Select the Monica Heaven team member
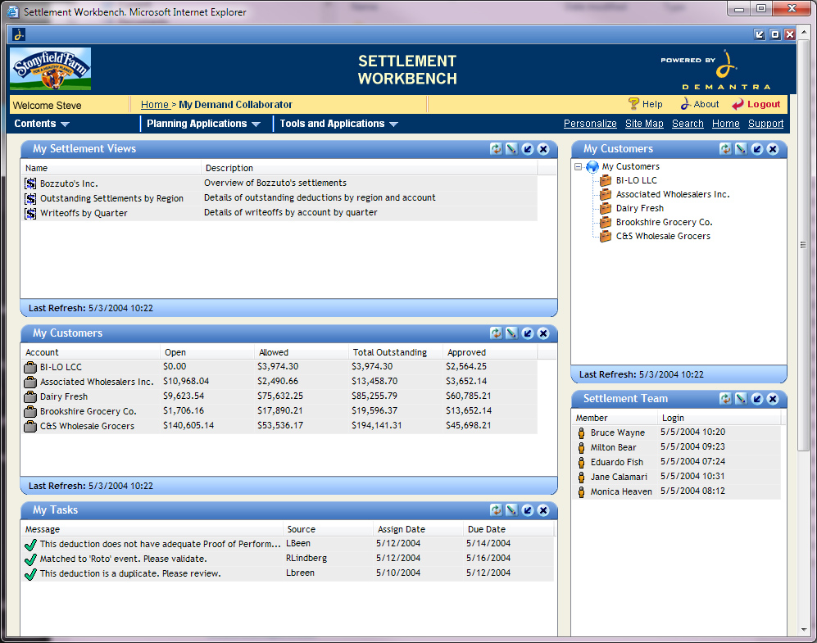The width and height of the screenshot is (817, 643). (621, 491)
